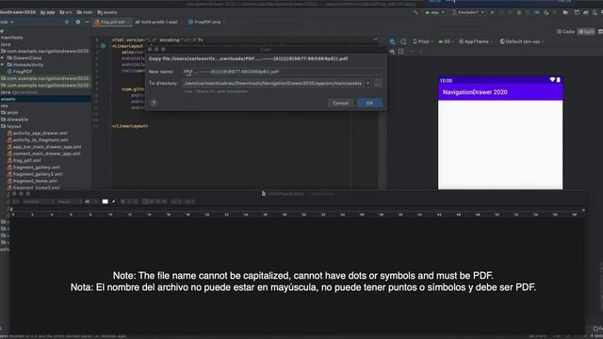Click the closing LinearLayout tag in editor
Image resolution: width=603 pixels, height=339 pixels.
click(130, 126)
